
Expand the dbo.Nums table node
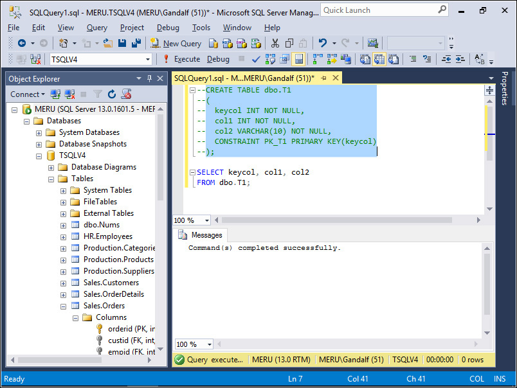(x=63, y=225)
